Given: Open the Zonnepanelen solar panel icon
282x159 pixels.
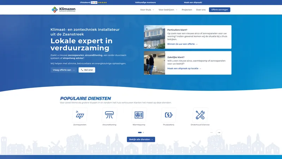Looking at the screenshot, I should click(80, 115).
